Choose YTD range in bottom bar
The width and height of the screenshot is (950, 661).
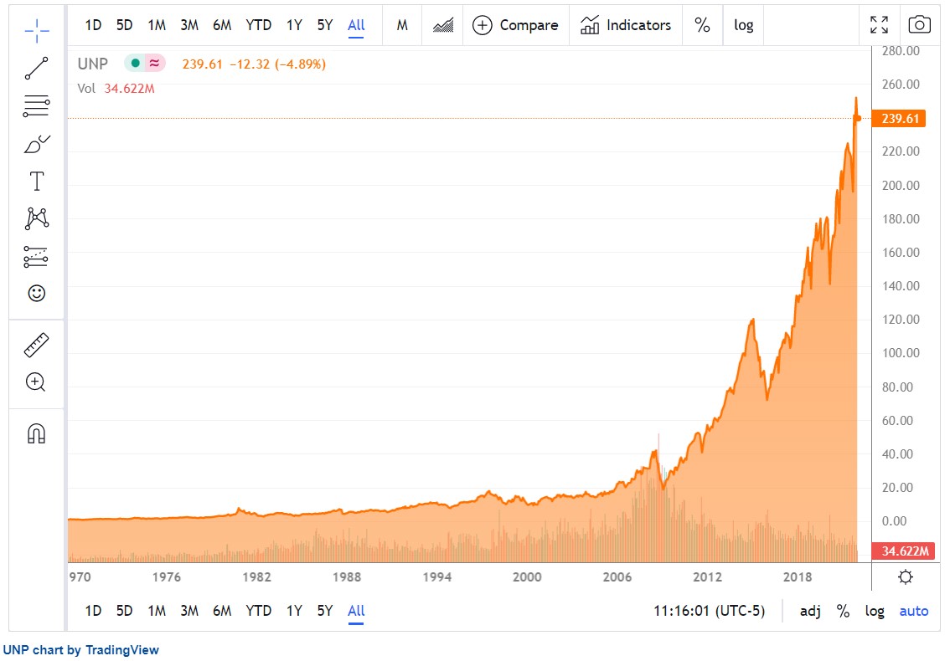coord(259,611)
